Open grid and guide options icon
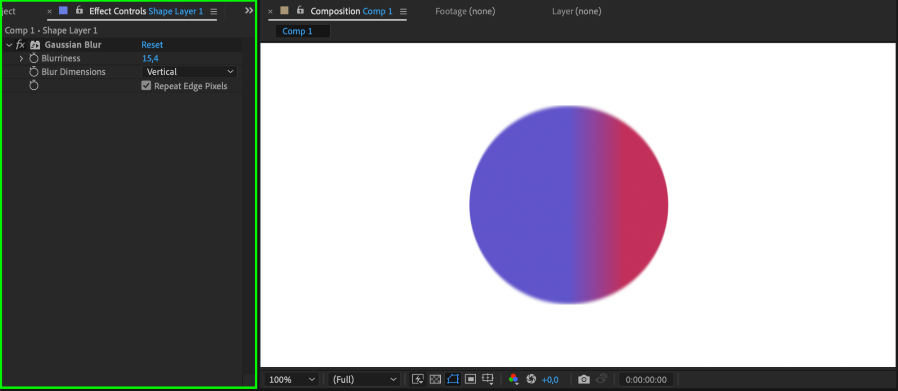Image resolution: width=898 pixels, height=391 pixels. click(x=488, y=379)
